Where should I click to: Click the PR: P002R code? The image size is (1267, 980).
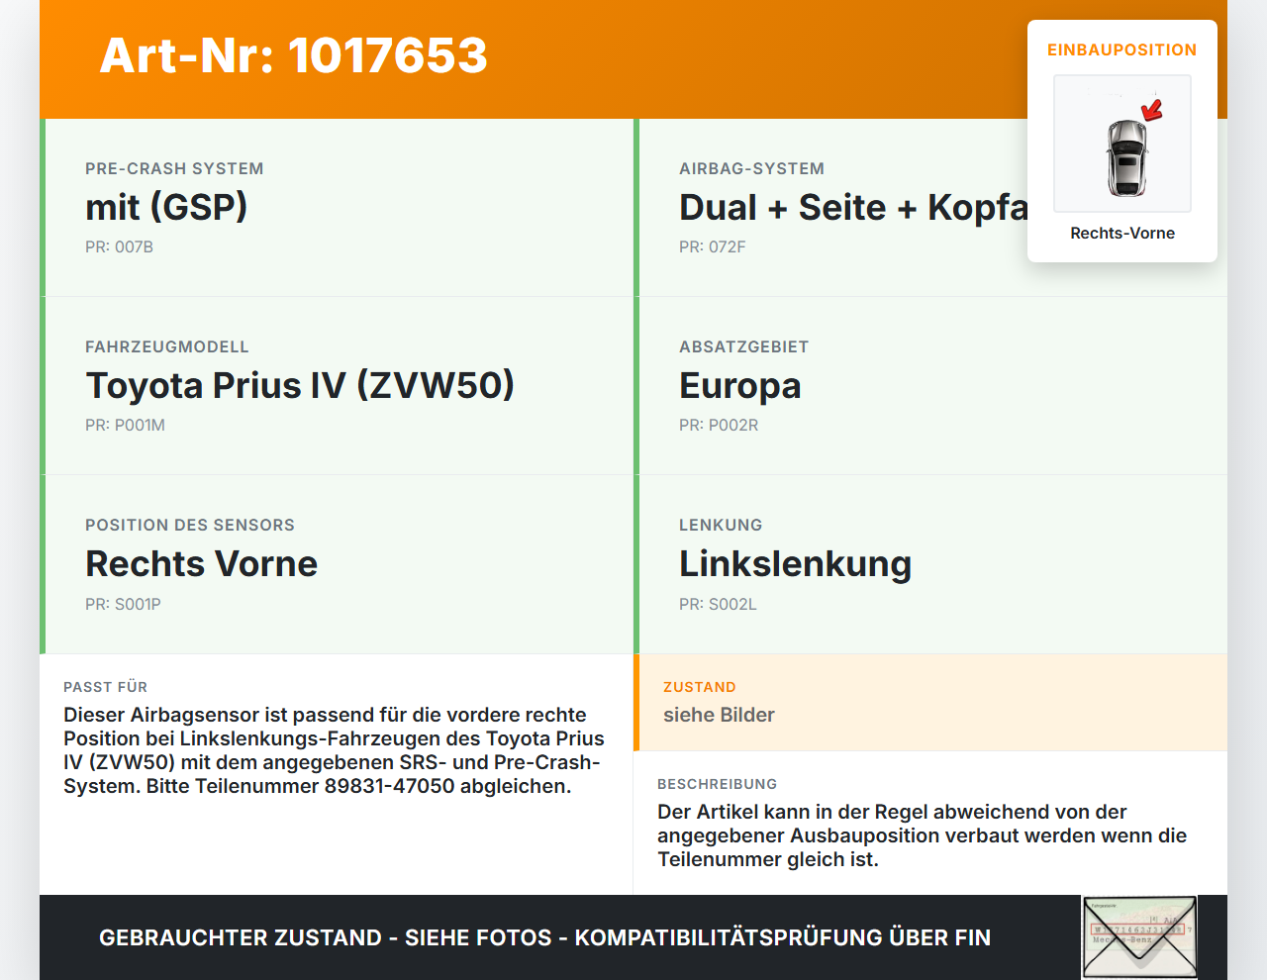[719, 426]
